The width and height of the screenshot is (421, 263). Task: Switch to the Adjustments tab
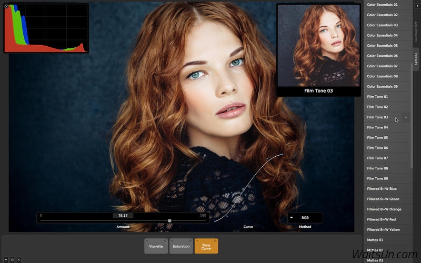pos(416,32)
